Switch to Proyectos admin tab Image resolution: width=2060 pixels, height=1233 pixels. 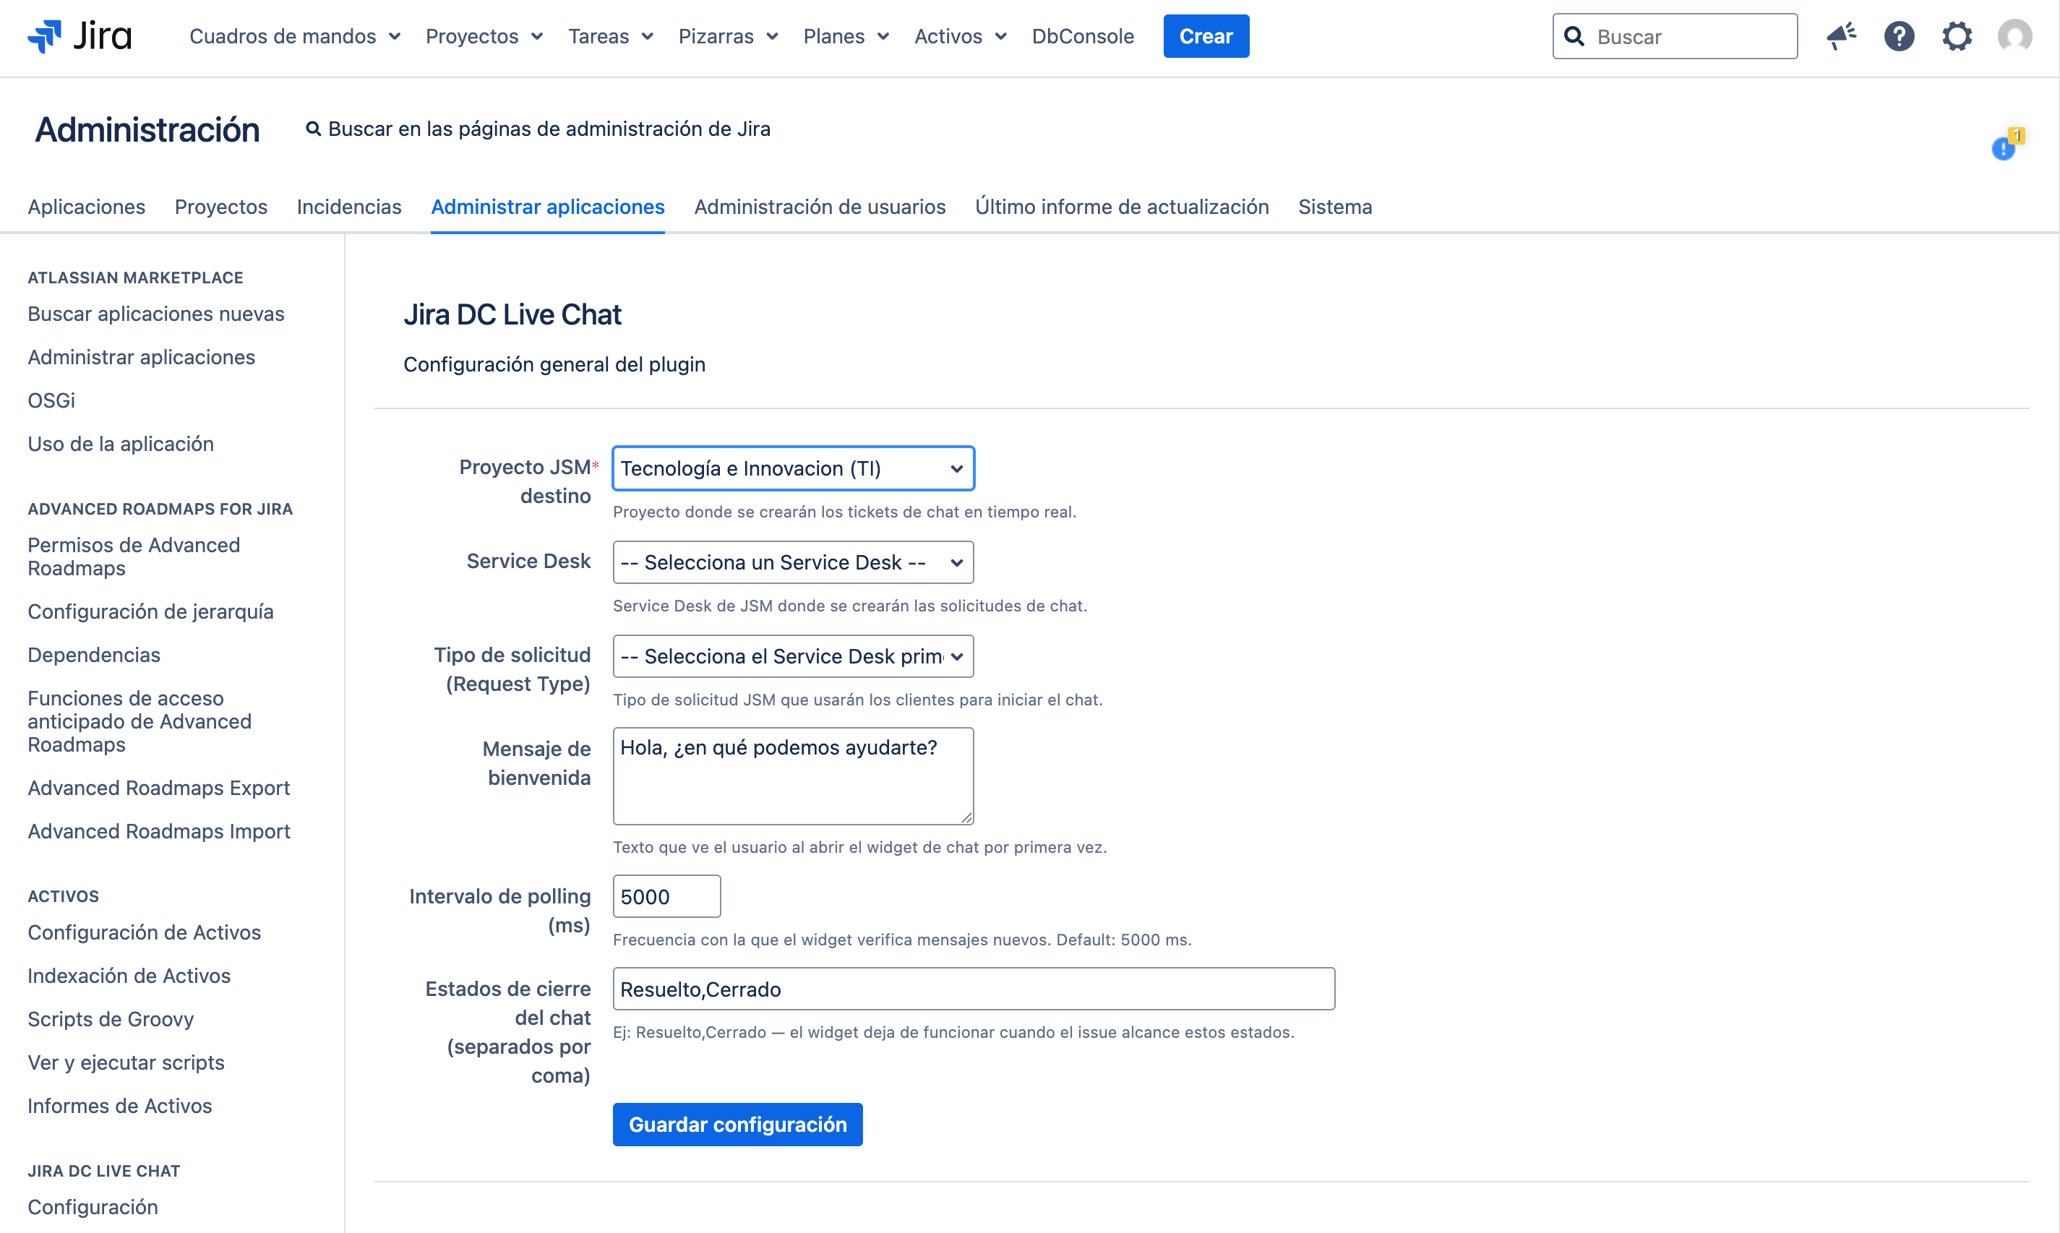point(221,207)
